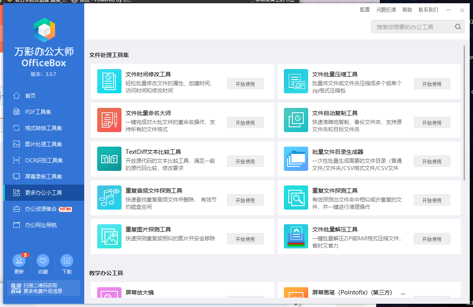Click the 收藏 heart icon
The width and height of the screenshot is (473, 307).
pyautogui.click(x=43, y=261)
